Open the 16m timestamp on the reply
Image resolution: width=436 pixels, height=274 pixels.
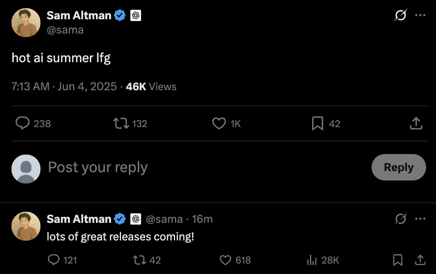click(202, 219)
